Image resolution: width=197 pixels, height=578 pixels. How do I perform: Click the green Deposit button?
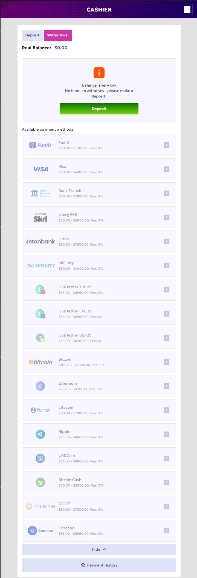(x=99, y=109)
